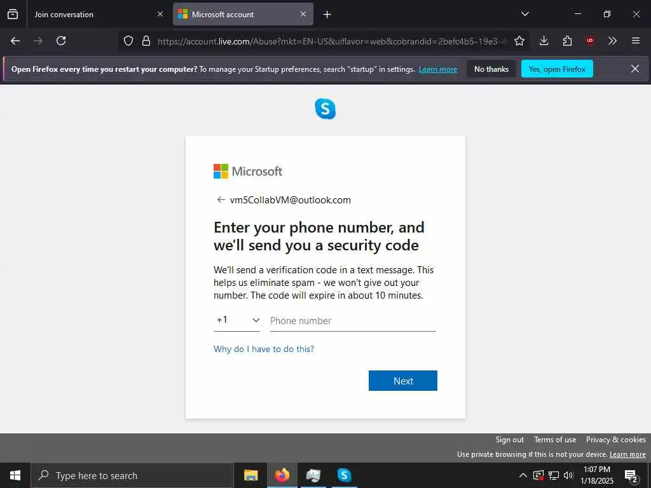This screenshot has height=488, width=651.
Task: Open volume speaker tray icon
Action: (x=568, y=475)
